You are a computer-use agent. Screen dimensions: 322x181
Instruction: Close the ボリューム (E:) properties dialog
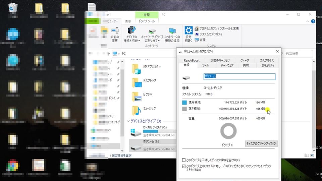click(277, 51)
